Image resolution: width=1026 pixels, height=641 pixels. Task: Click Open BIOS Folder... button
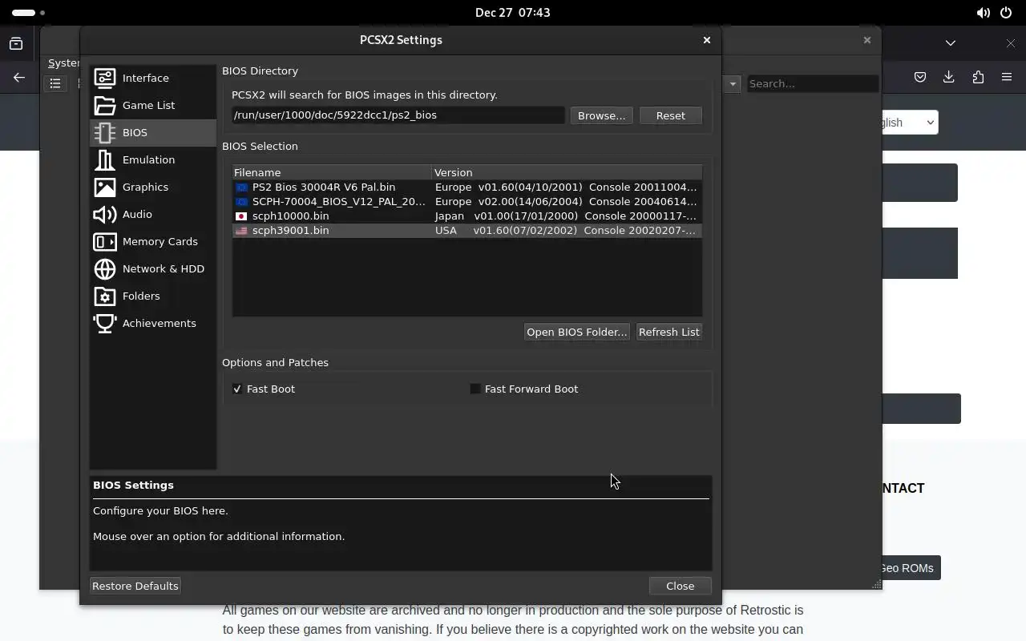coord(576,332)
